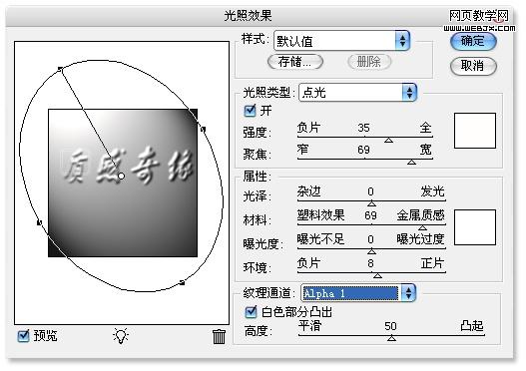Open the ambient color swatch beside 材料
The width and height of the screenshot is (526, 371).
click(475, 227)
